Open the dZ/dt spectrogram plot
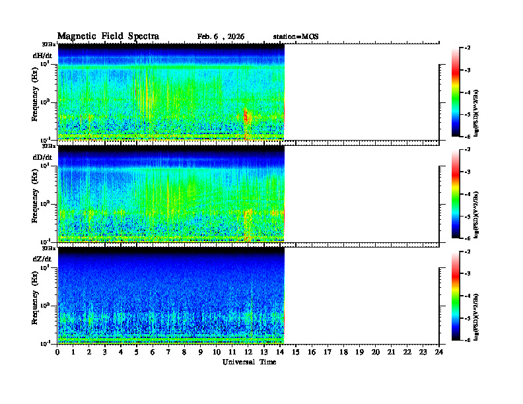The height and width of the screenshot is (404, 523). click(x=171, y=295)
